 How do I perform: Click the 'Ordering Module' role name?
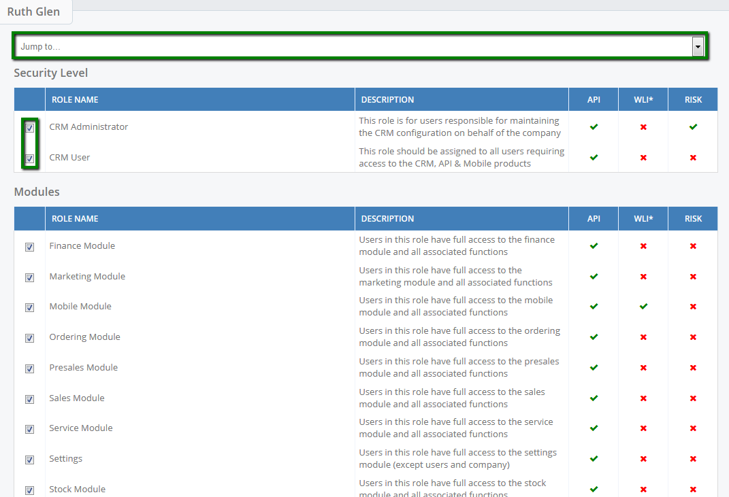pyautogui.click(x=84, y=337)
